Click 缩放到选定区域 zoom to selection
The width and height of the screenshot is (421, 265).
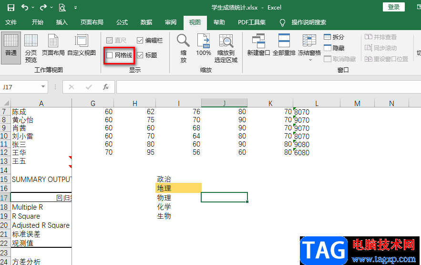(226, 48)
